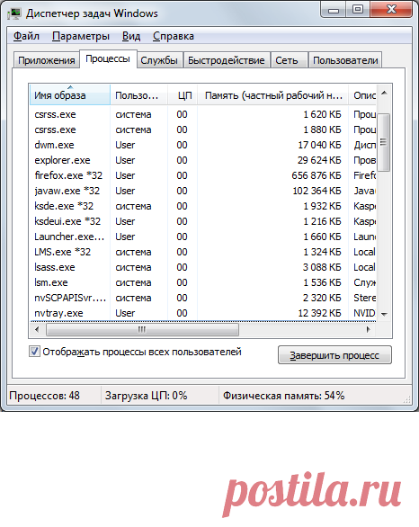Click the vertical scrollbar thumb

point(384,142)
